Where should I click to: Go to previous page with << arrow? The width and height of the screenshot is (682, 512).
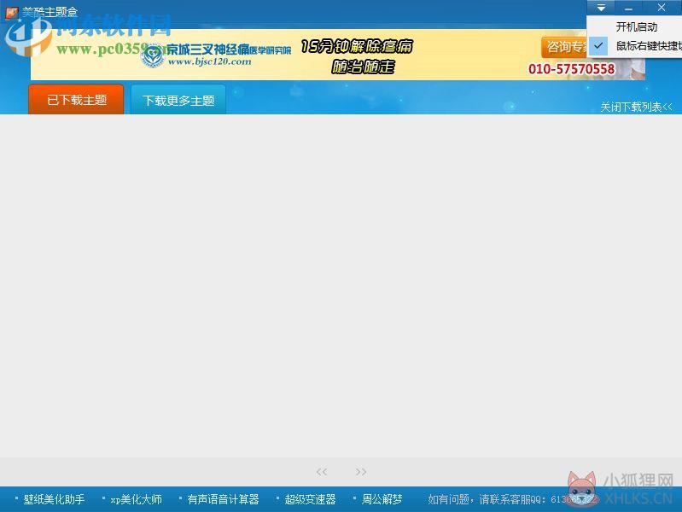tap(322, 472)
